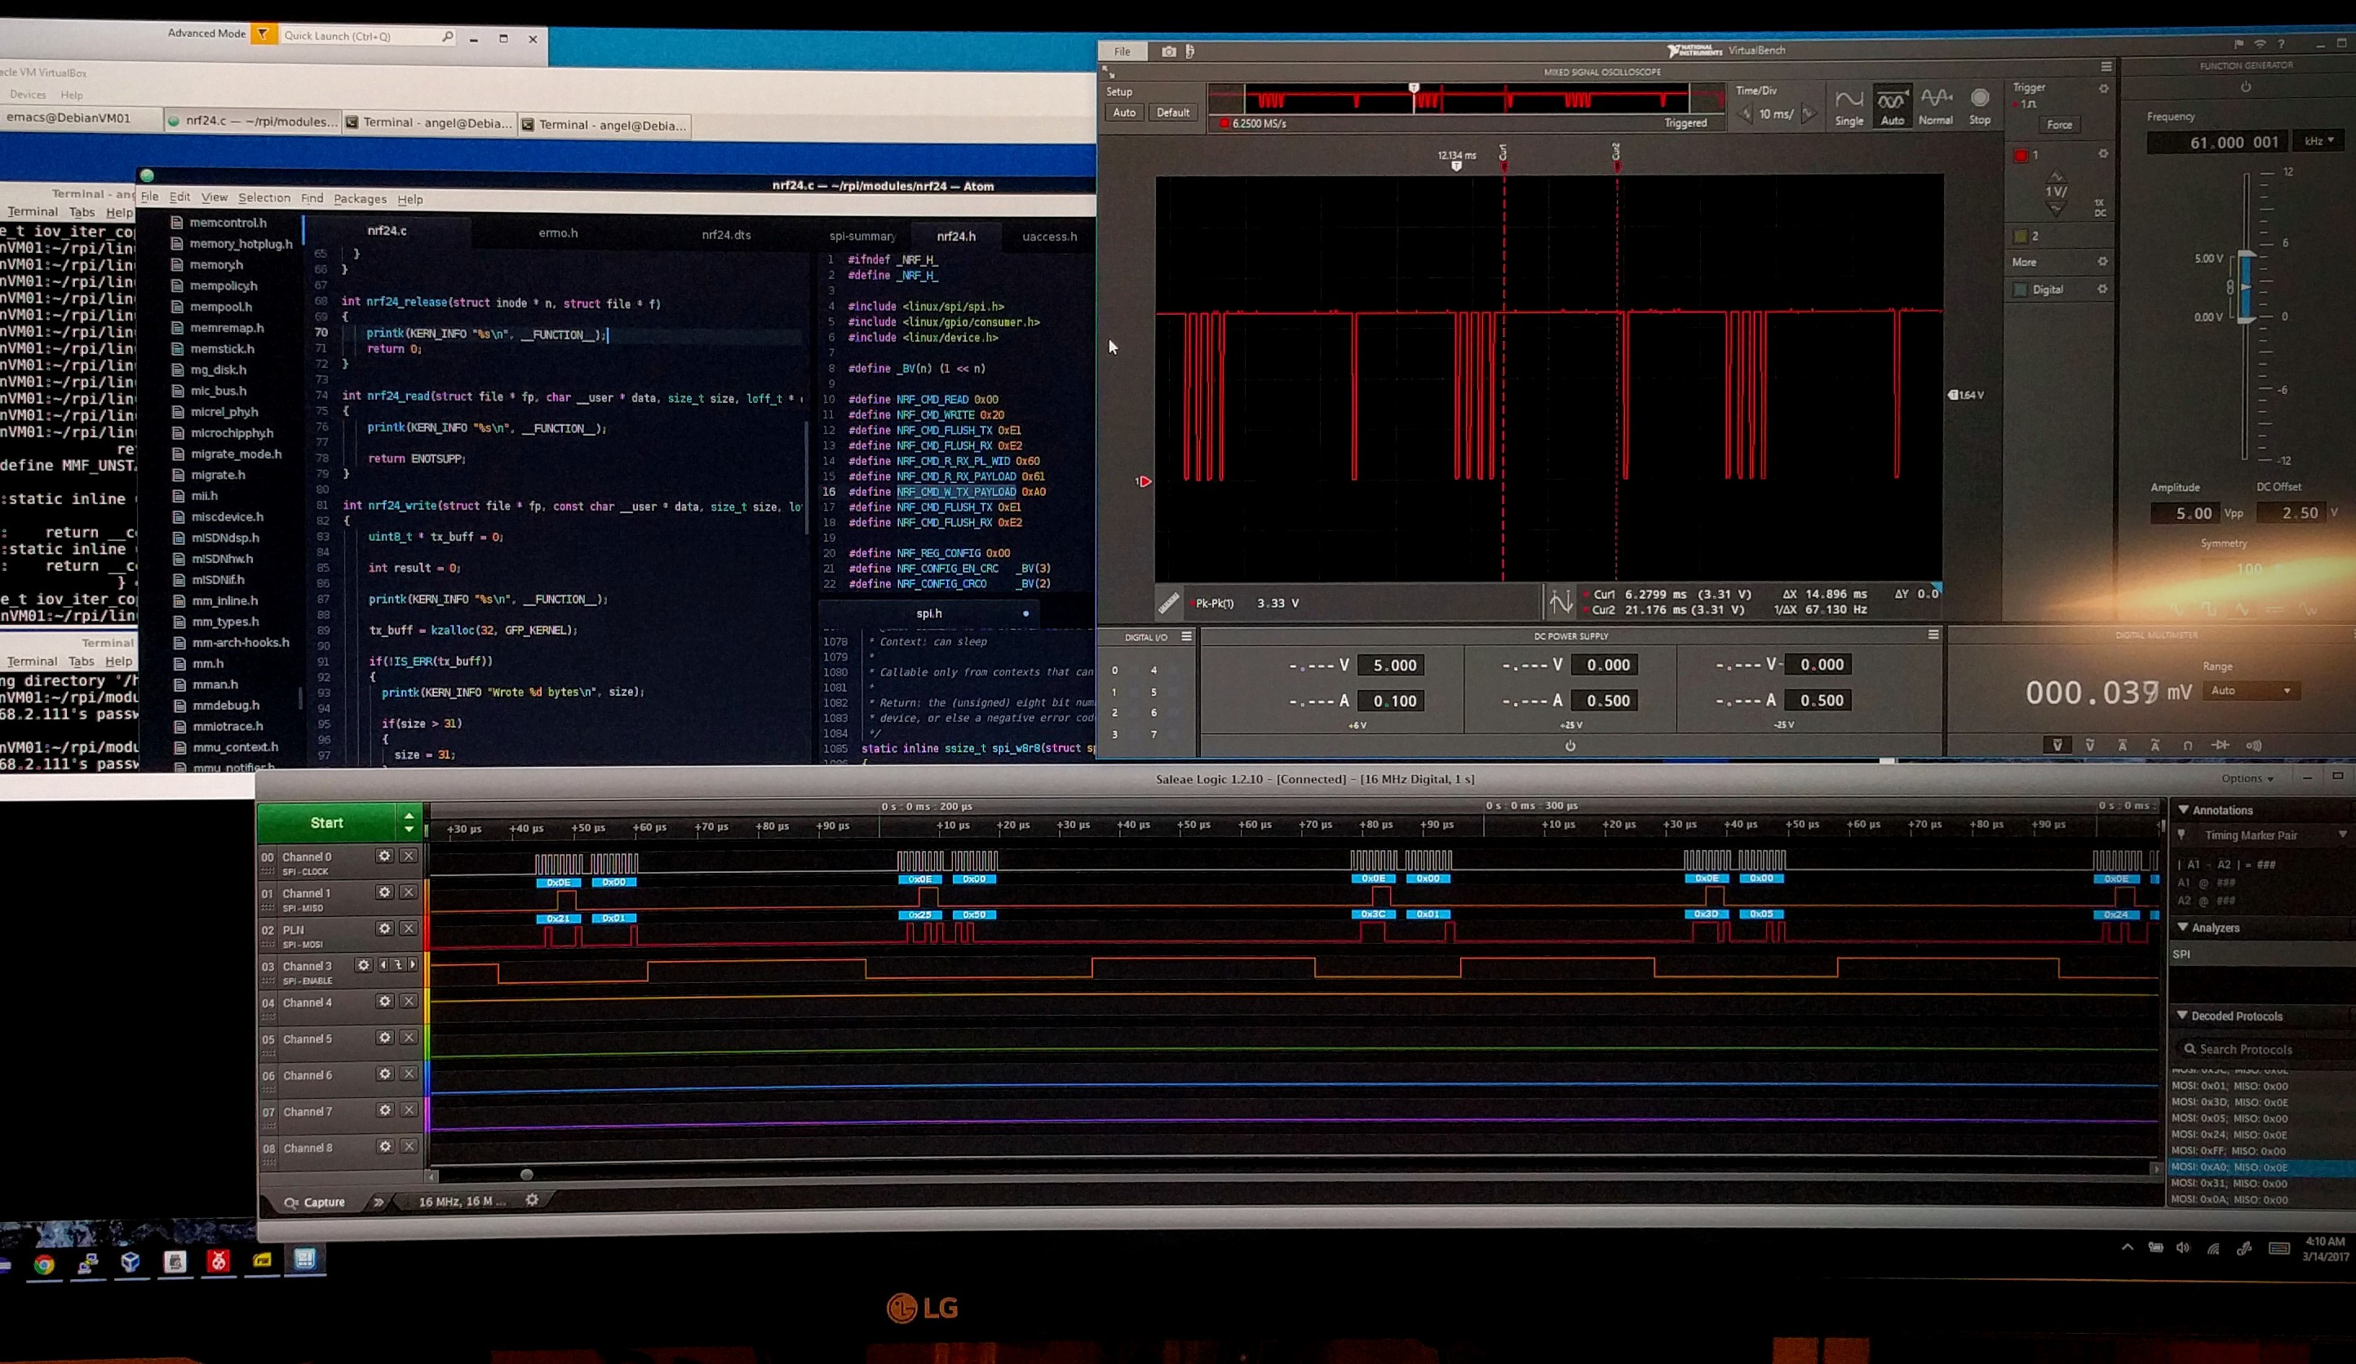
Task: Click the function generator amplitude slider
Action: [2246, 288]
